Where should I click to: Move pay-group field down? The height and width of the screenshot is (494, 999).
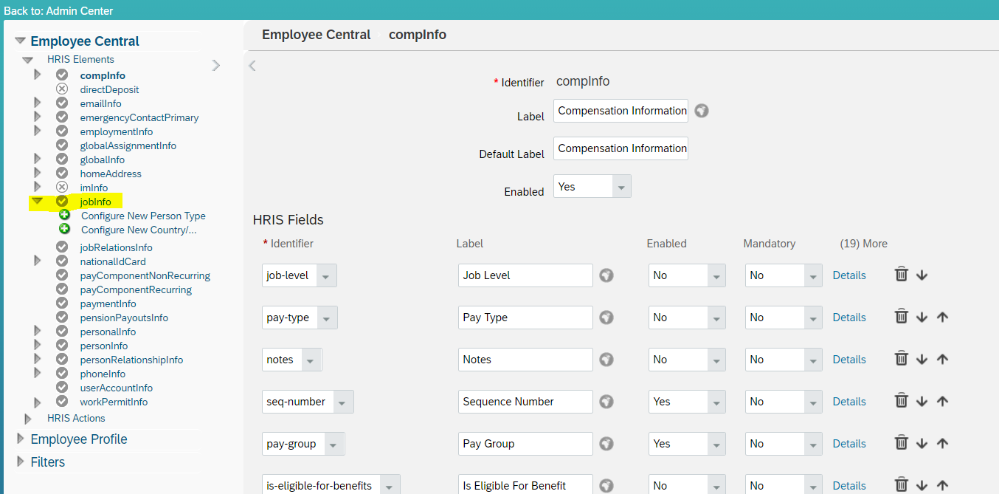point(922,443)
